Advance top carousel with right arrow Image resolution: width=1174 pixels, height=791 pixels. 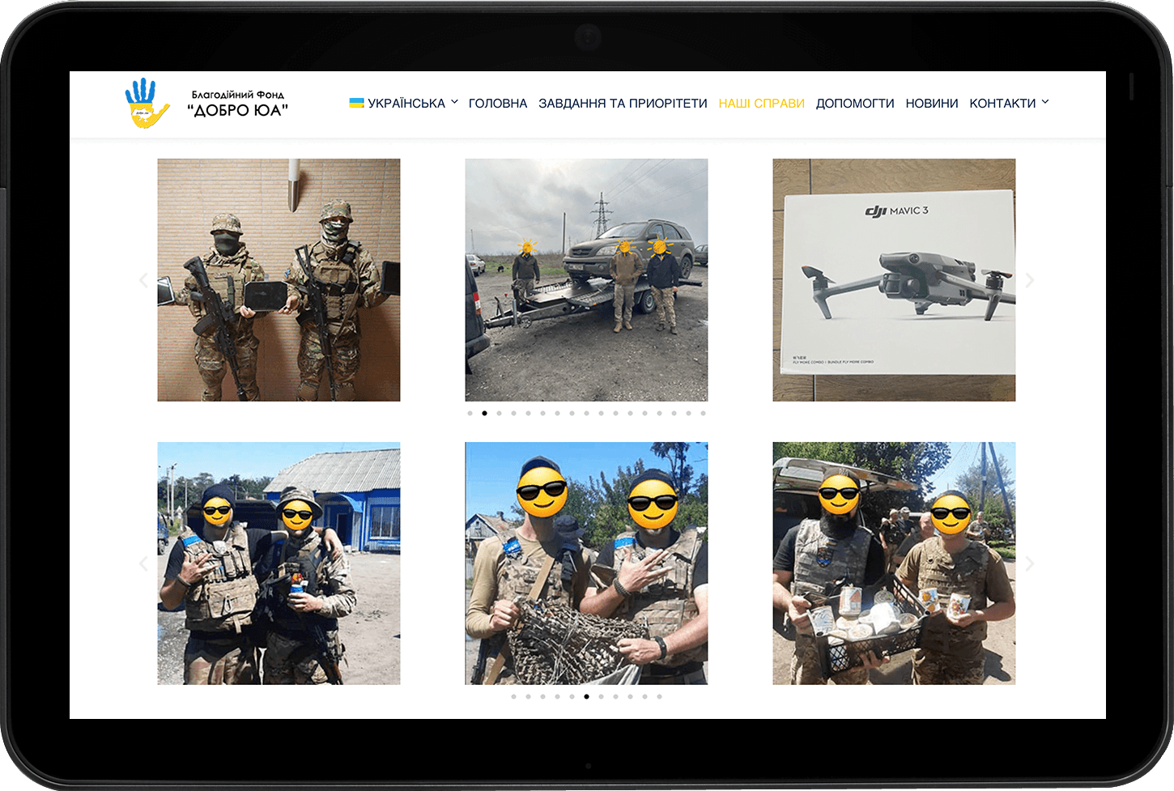pos(1029,280)
